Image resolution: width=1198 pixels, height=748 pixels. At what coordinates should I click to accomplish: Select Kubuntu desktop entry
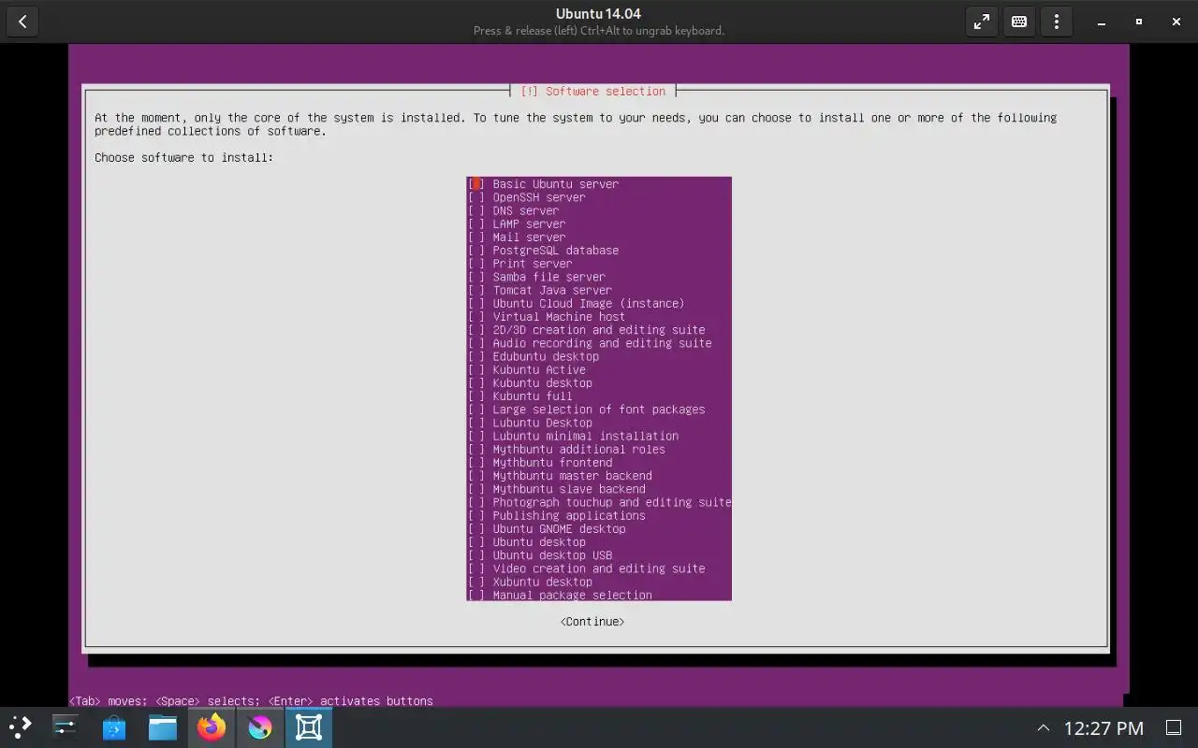click(599, 383)
